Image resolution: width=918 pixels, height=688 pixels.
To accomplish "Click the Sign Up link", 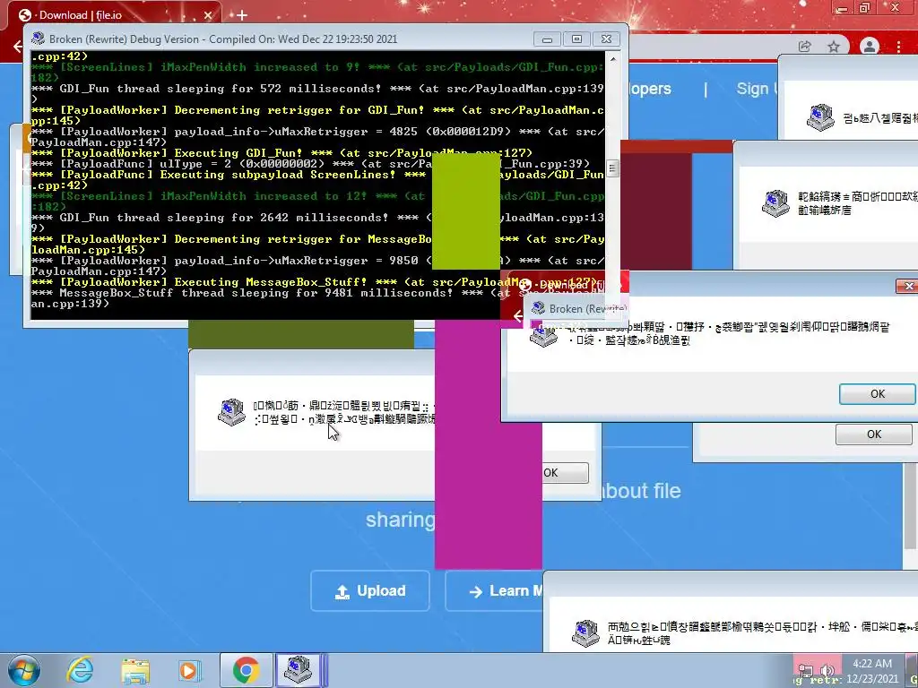I will (x=757, y=89).
